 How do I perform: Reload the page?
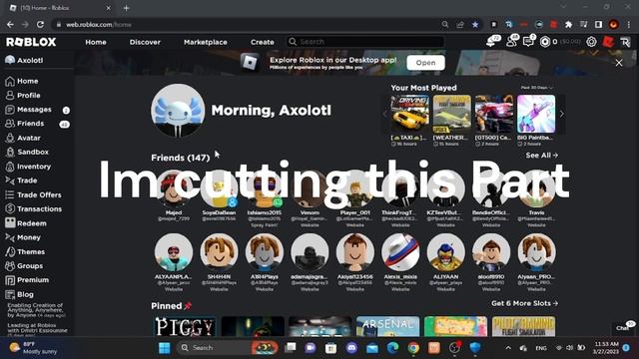40,24
